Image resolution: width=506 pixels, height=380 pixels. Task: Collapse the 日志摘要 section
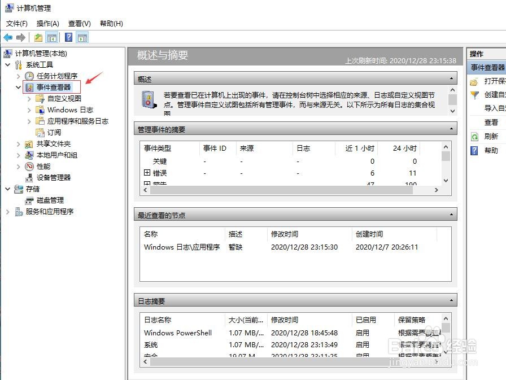(x=452, y=300)
